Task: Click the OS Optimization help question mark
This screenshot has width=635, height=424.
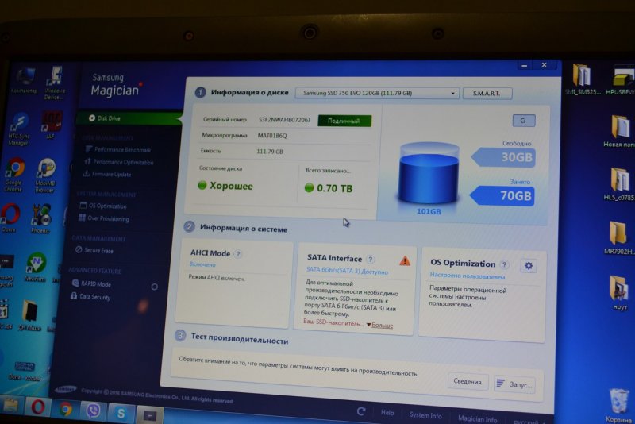Action: [x=503, y=264]
